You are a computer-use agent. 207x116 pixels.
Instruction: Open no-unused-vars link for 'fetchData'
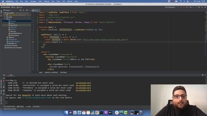pos(83,88)
